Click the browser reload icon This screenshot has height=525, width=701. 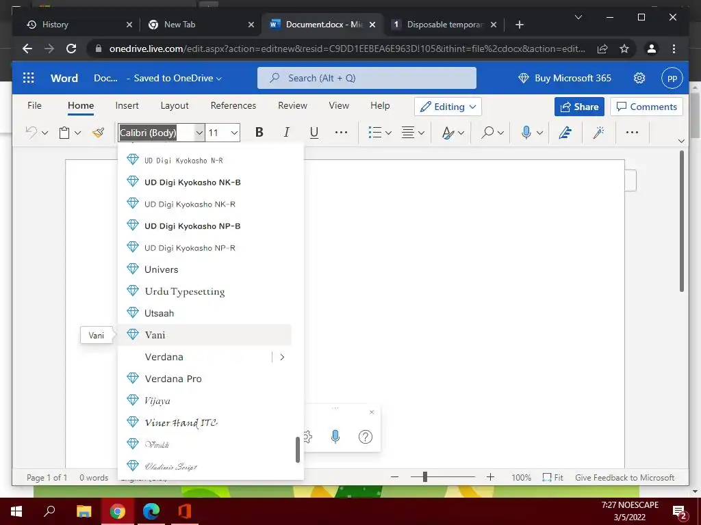[71, 49]
